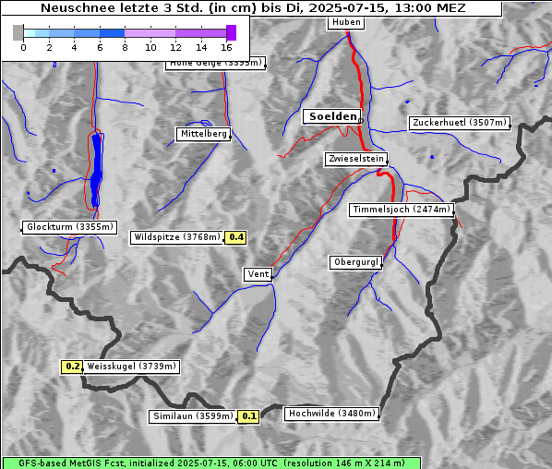Click the blue reservoir lake near Glockturm
This screenshot has width=552, height=469.
click(96, 171)
